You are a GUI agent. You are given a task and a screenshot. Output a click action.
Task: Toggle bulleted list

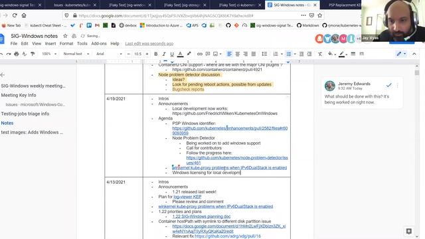[x=289, y=54]
